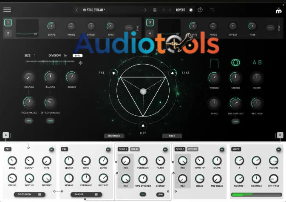The height and width of the screenshot is (202, 286).
Task: Open the DELAY type selector in SEND 1
Action: (135, 149)
